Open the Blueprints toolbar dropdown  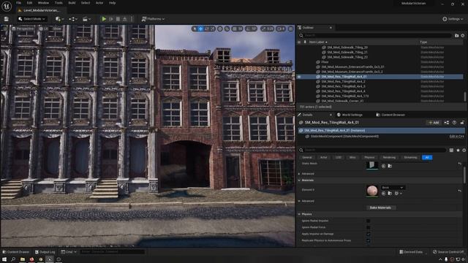[x=72, y=19]
